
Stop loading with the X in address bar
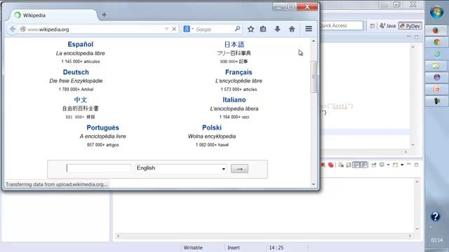click(174, 29)
